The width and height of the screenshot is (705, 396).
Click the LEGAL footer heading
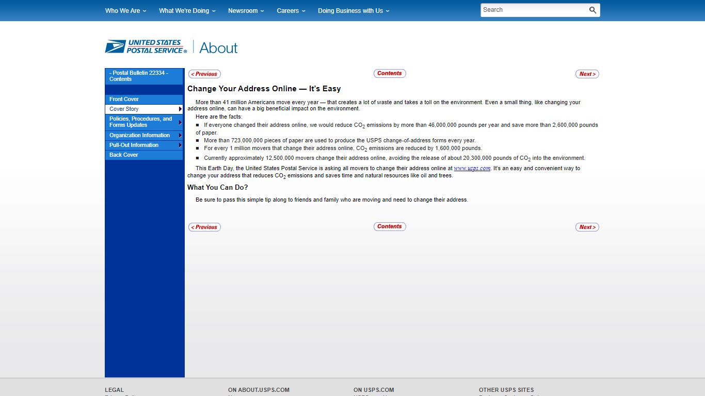tap(114, 390)
